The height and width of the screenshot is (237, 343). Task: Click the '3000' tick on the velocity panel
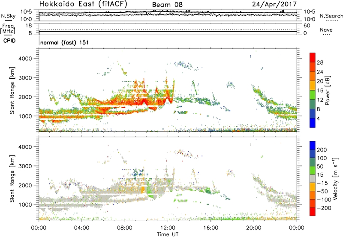(25, 166)
